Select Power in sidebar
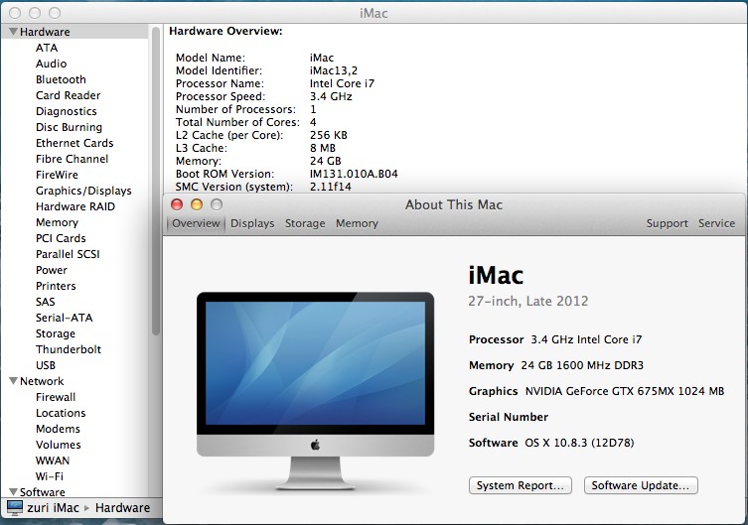748x525 pixels. pyautogui.click(x=52, y=270)
